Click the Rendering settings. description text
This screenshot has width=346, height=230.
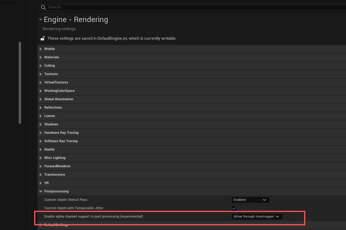pos(60,29)
